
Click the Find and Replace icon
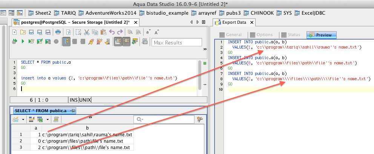[138, 32]
